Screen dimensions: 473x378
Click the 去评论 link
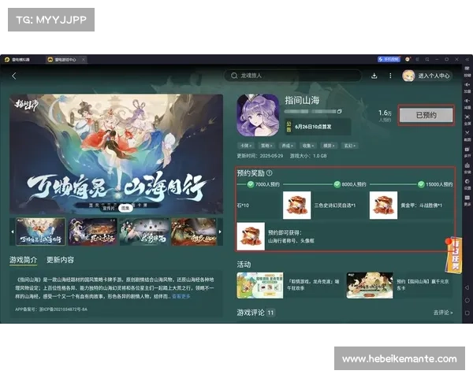(x=443, y=313)
